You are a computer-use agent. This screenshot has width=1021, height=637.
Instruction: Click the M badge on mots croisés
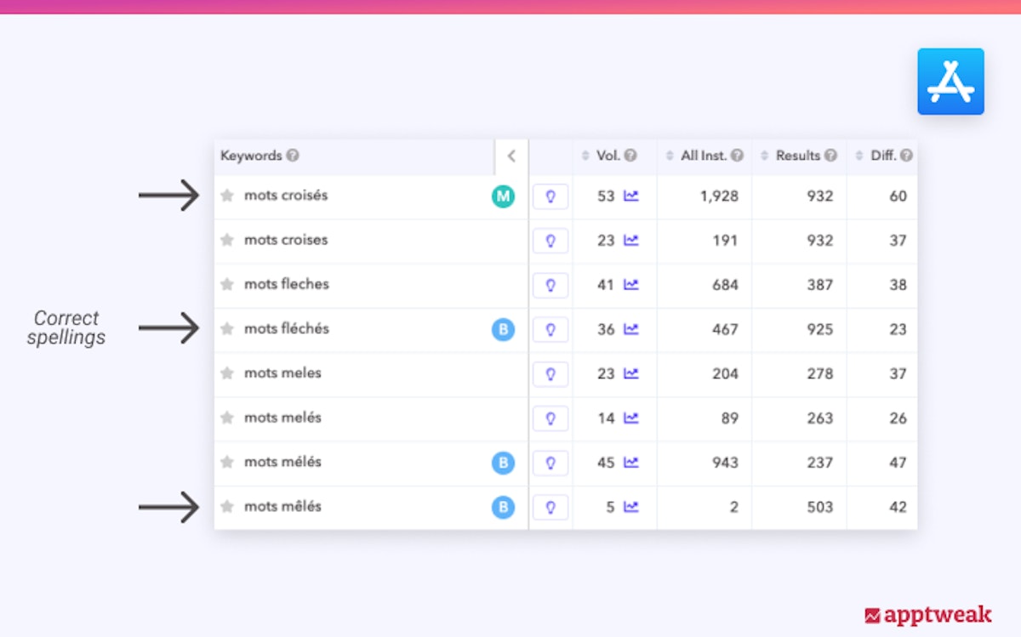[503, 196]
